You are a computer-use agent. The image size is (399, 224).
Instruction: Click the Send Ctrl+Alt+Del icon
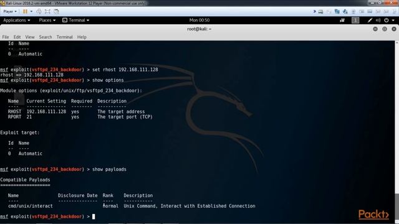click(x=39, y=11)
